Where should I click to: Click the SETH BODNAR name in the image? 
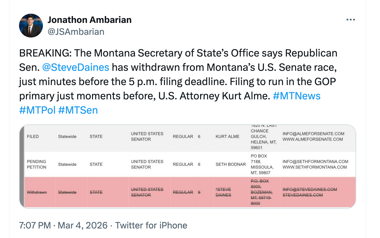(231, 164)
